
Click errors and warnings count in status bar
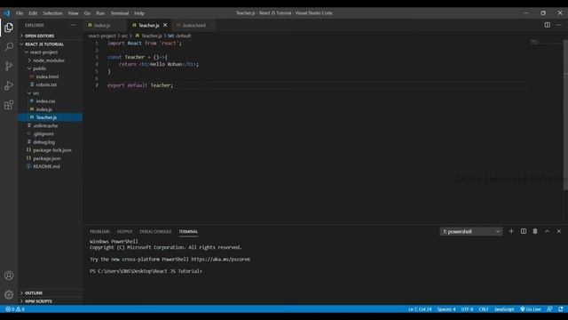(15, 309)
